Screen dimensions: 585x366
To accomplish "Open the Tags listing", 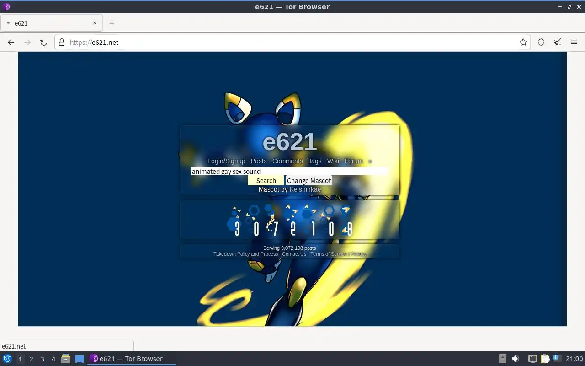I will 315,161.
